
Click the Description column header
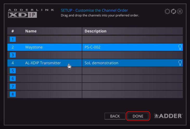tap(96, 31)
